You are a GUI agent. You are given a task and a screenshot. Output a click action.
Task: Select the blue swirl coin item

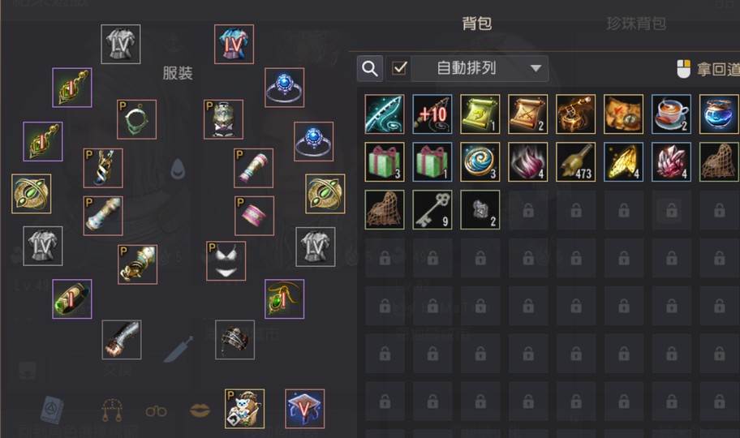click(480, 162)
